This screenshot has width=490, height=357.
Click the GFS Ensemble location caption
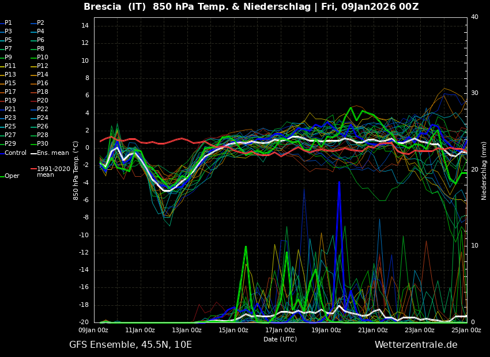pyautogui.click(x=130, y=345)
